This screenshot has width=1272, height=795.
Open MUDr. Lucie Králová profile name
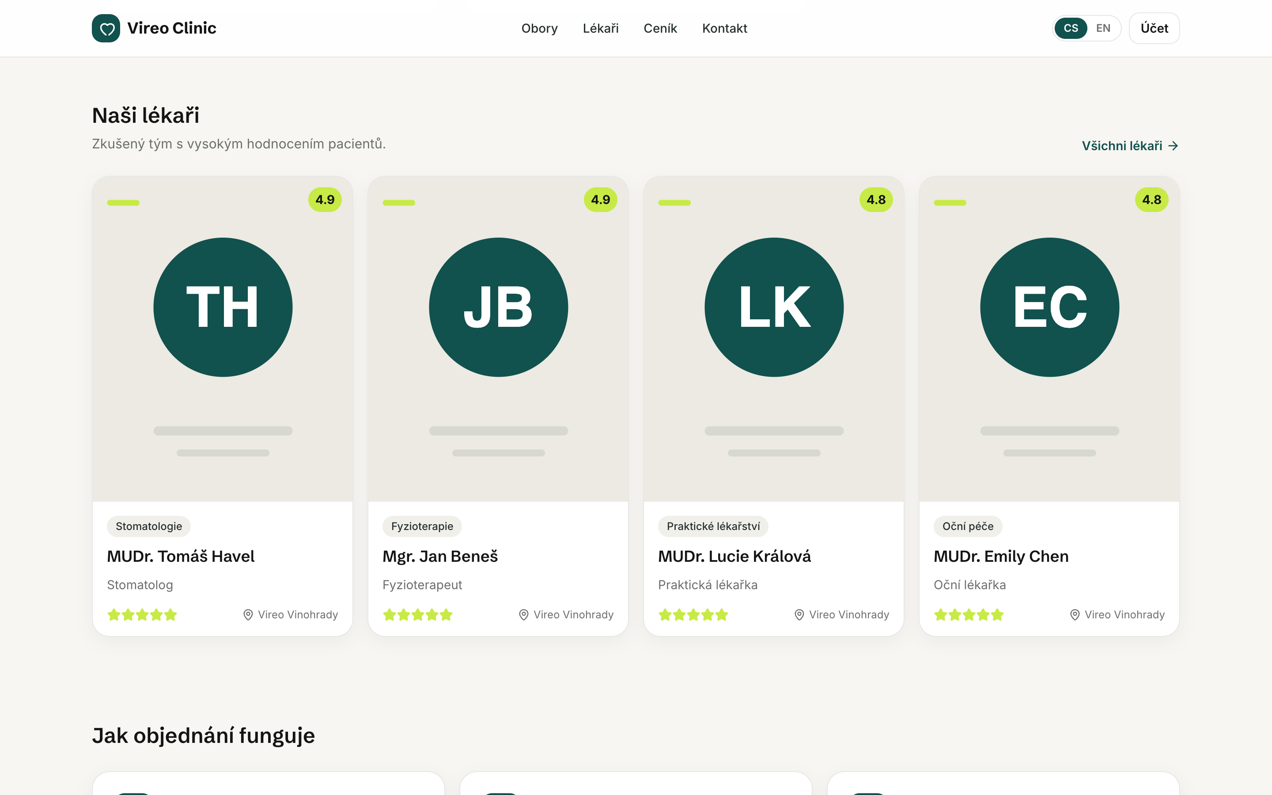click(x=734, y=556)
